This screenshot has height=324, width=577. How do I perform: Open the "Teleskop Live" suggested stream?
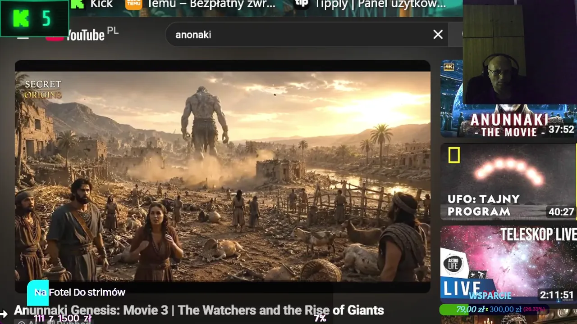click(508, 264)
